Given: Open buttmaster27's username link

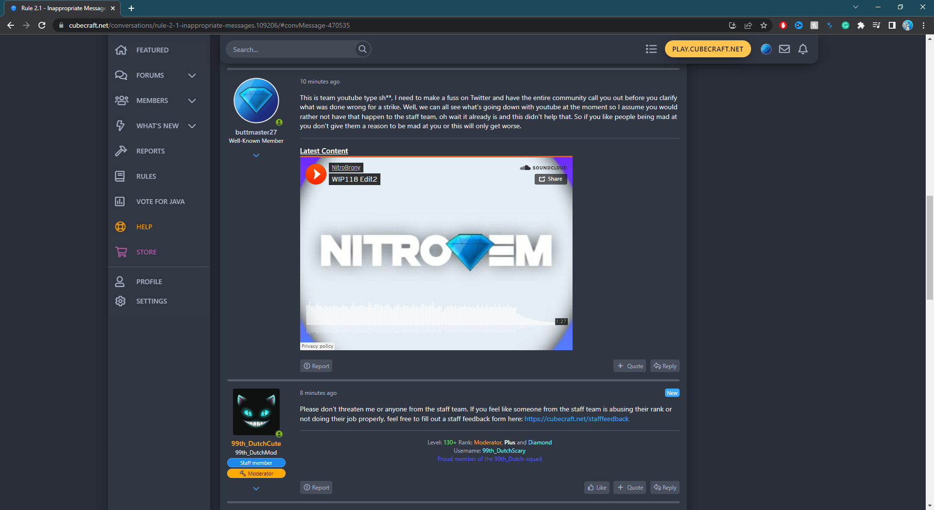Looking at the screenshot, I should coord(256,132).
